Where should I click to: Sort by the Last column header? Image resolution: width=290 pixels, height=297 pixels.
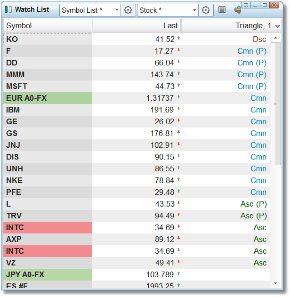point(137,26)
